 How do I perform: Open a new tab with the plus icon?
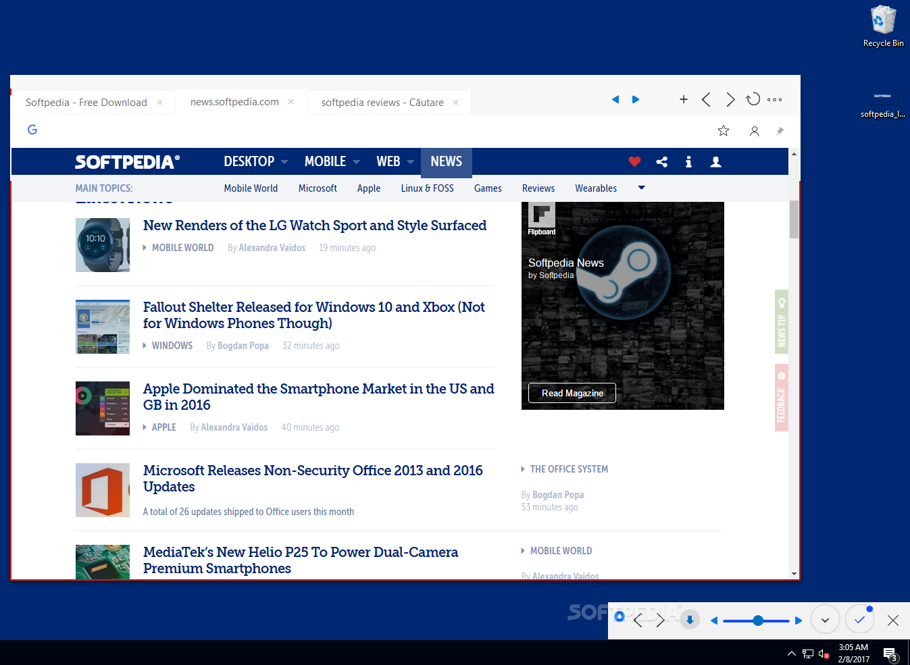click(x=684, y=99)
